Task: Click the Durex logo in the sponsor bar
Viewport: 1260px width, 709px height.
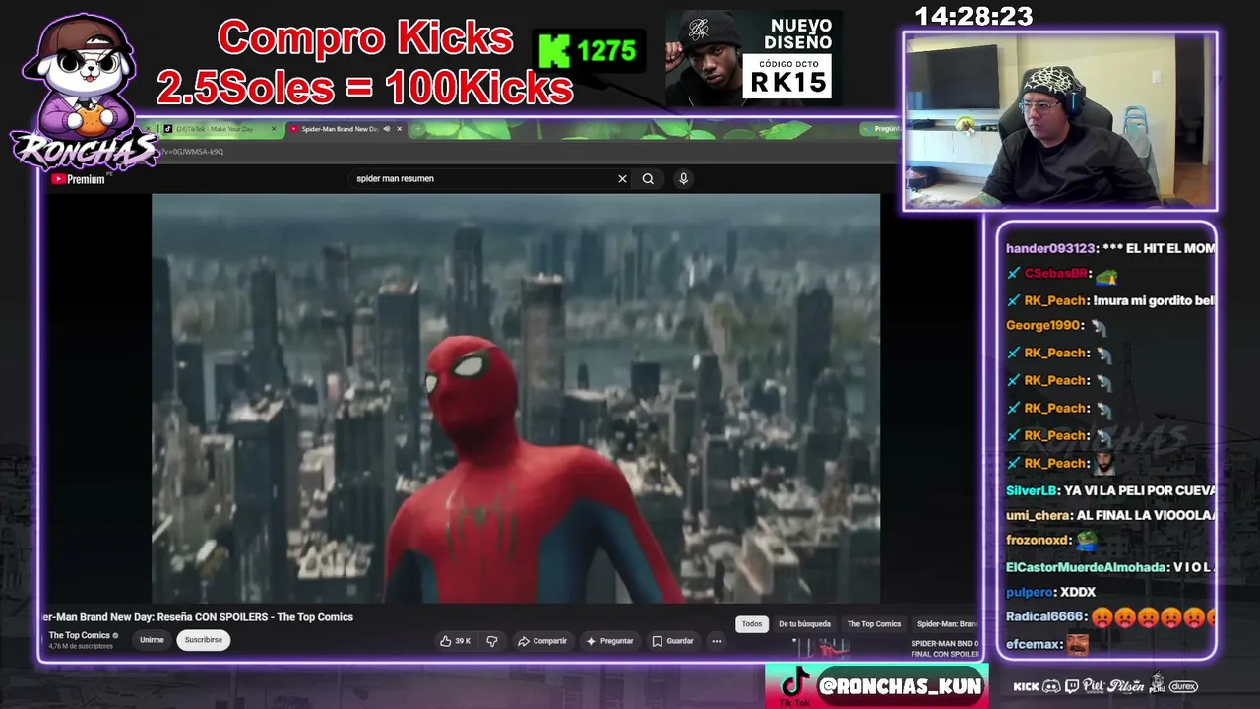Action: [x=1183, y=686]
